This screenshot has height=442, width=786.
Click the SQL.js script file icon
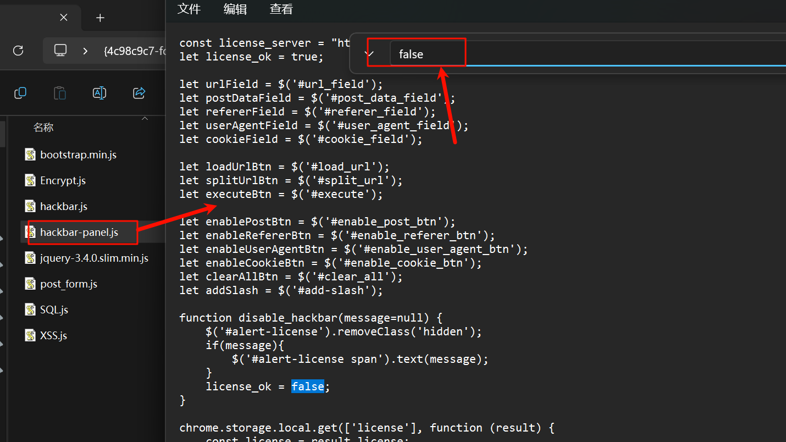click(30, 310)
